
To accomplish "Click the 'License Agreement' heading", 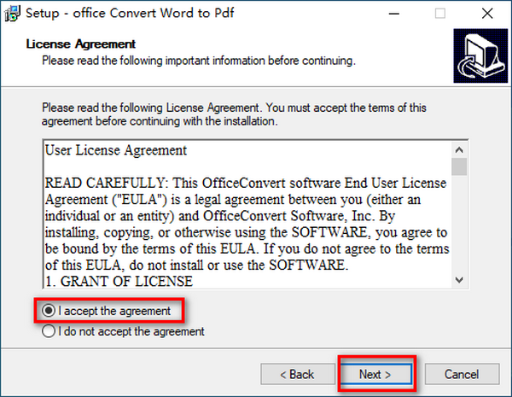I will pos(81,44).
